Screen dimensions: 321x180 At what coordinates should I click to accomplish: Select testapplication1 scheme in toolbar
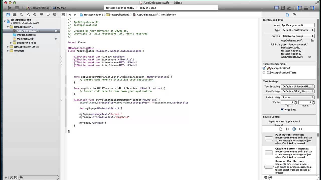(38, 8)
